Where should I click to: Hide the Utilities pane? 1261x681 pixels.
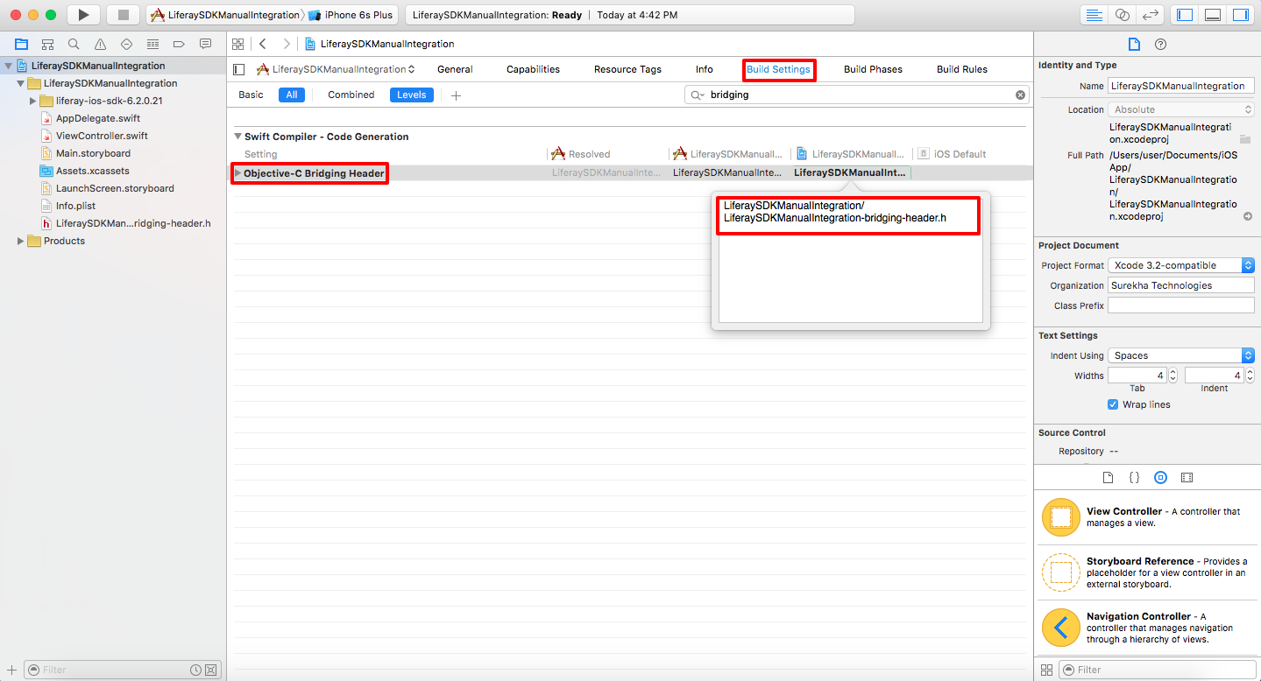coord(1240,15)
